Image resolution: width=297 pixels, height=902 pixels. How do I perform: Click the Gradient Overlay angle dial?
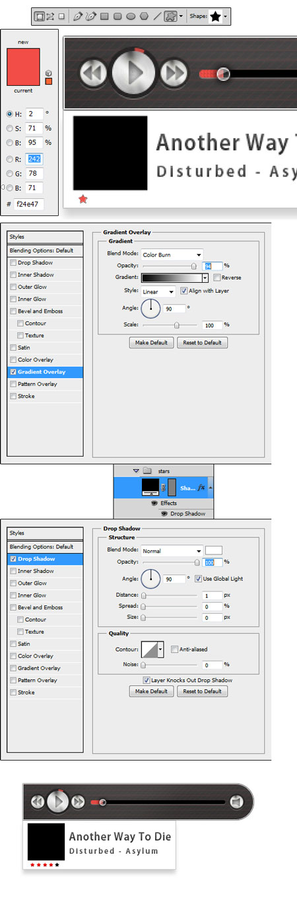[x=151, y=308]
